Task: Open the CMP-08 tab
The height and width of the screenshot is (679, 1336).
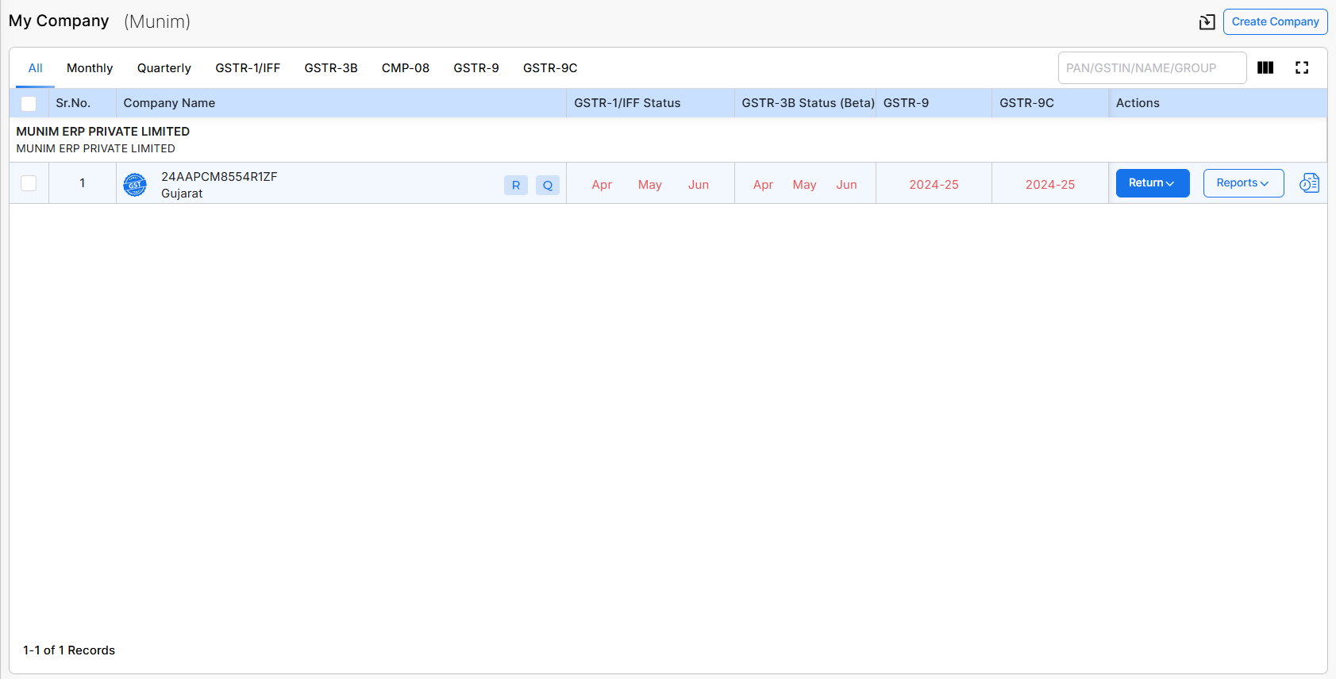Action: pyautogui.click(x=406, y=68)
